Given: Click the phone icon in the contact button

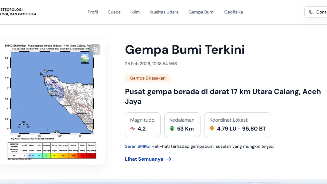Looking at the screenshot, I should 311,12.
